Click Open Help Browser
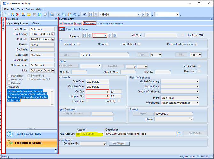Viewport: 214px width, 159px height. tap(18, 24)
